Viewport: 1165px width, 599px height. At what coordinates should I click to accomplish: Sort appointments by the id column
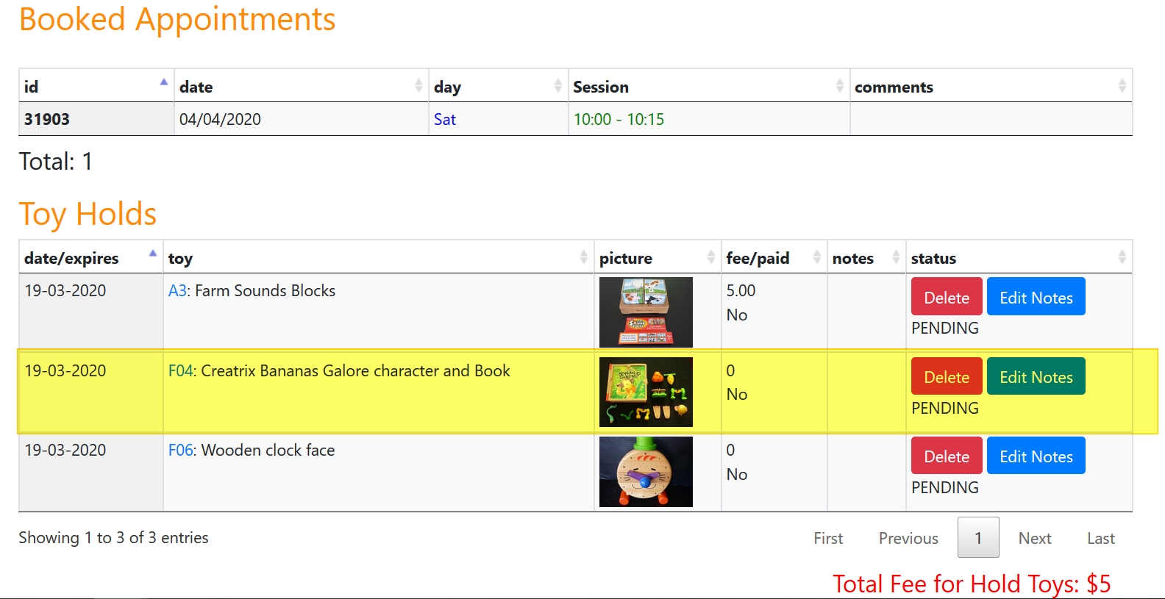point(96,87)
